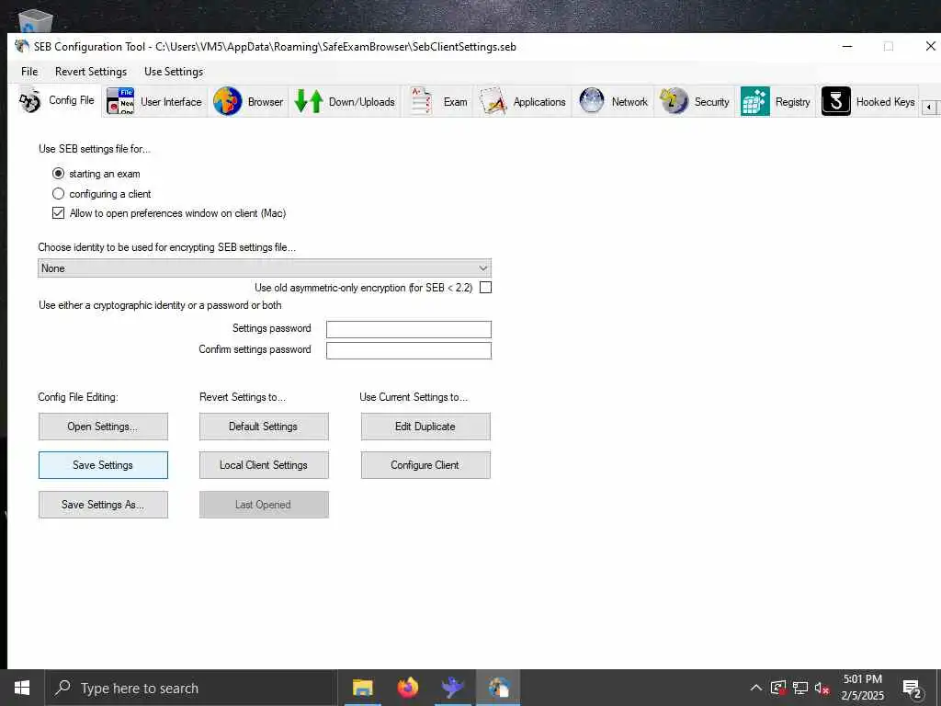Click the taskbar search box

coord(191,688)
